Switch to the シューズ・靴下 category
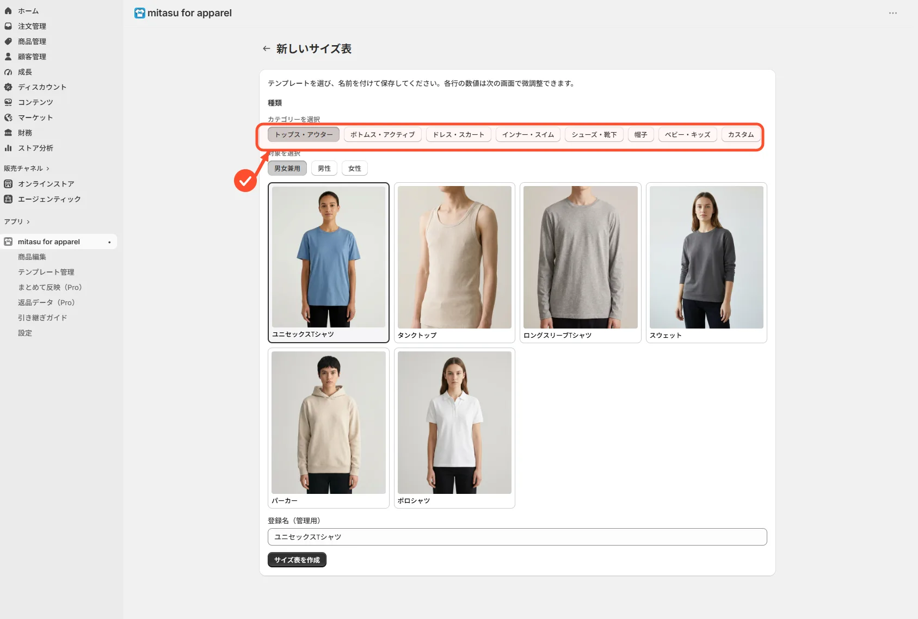 (594, 134)
